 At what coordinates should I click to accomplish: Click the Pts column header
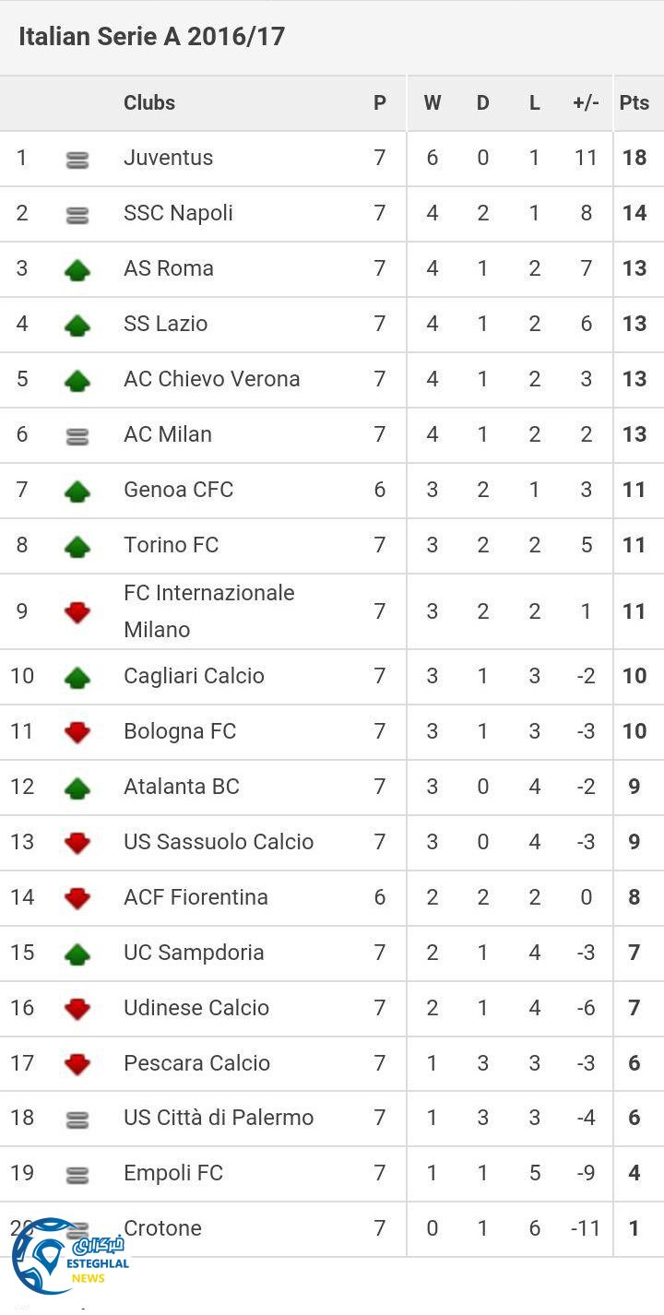click(x=634, y=103)
